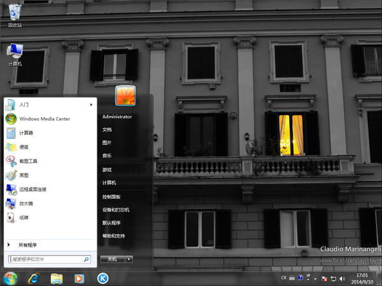Viewport: 382px width, 286px height.
Task: Open Control Panel (控制面板) menu entry
Action: [111, 196]
